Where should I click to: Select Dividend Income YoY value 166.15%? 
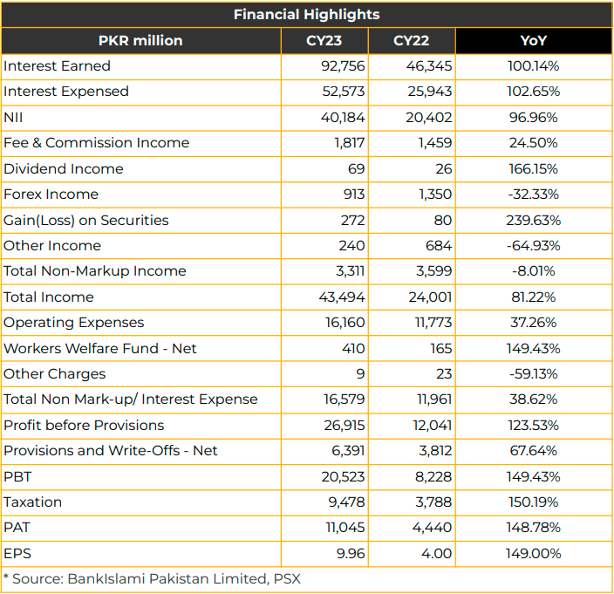pyautogui.click(x=534, y=168)
